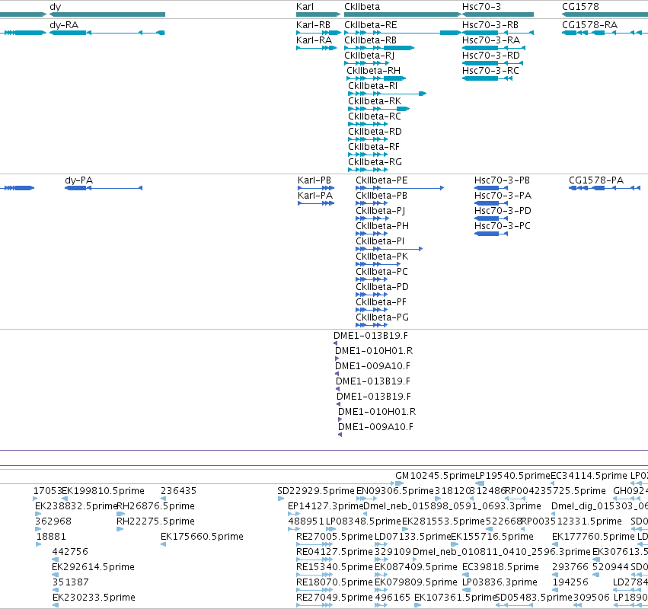Image resolution: width=648 pixels, height=609 pixels.
Task: Select the CkIIbeta-PJ protein label
Action: (381, 211)
